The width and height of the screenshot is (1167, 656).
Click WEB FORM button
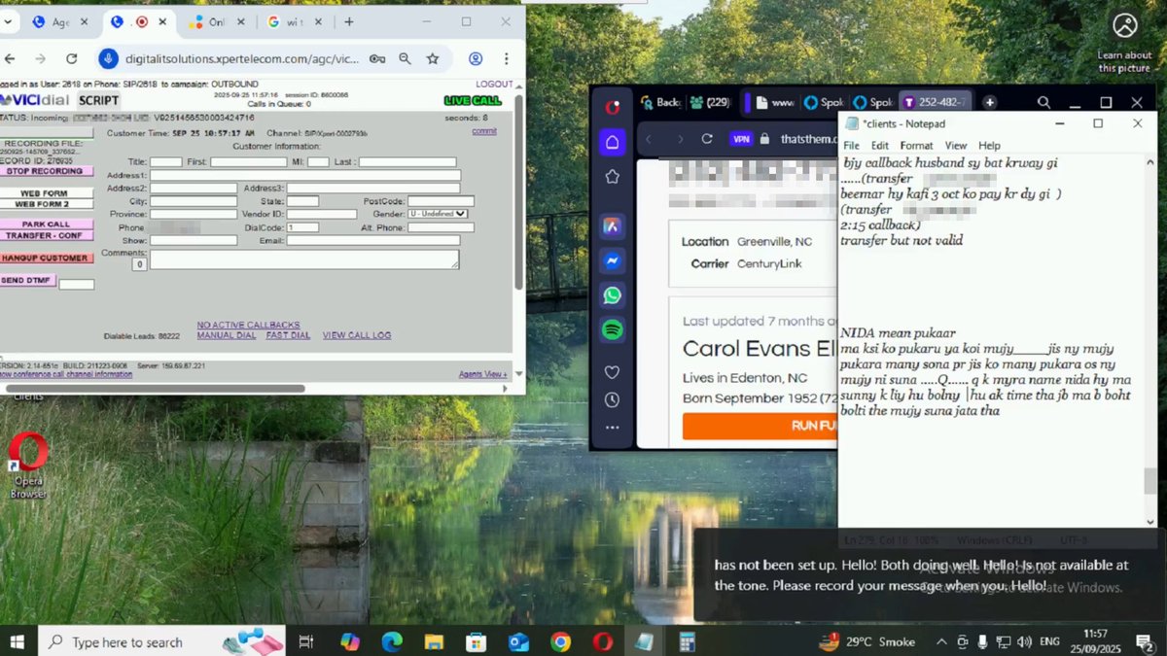[x=46, y=193]
